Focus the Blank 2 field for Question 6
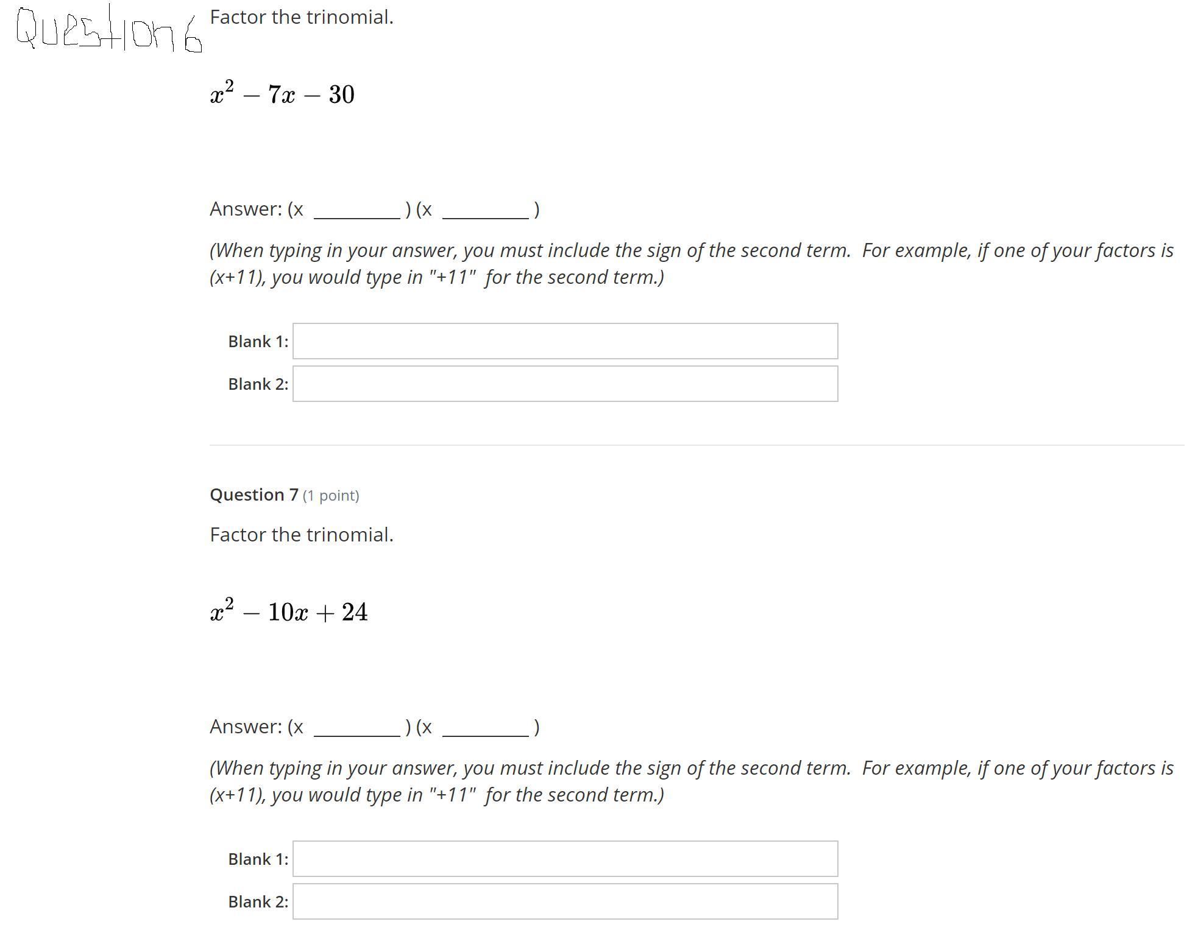 [x=565, y=384]
